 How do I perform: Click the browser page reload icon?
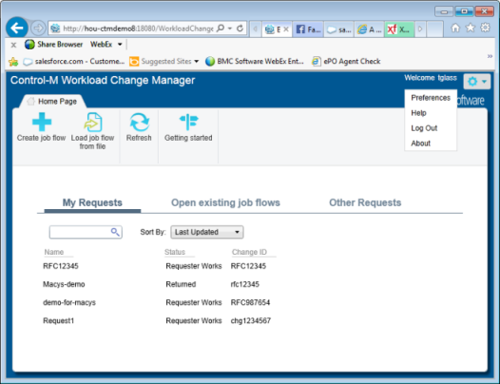[240, 29]
